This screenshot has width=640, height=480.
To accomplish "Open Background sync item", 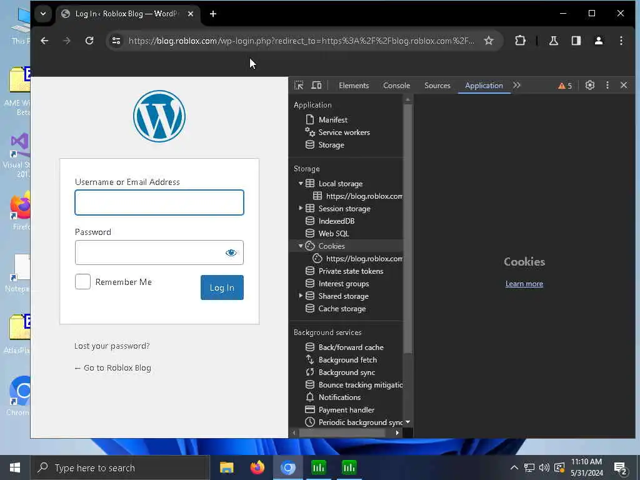I will tap(346, 372).
